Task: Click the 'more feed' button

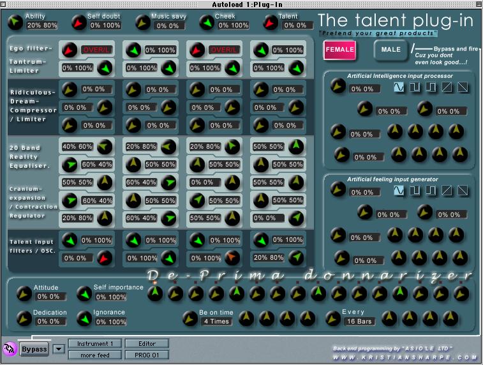Action: pyautogui.click(x=94, y=355)
